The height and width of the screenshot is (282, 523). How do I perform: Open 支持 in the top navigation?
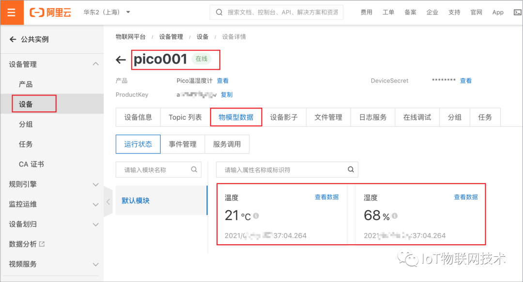tap(454, 12)
